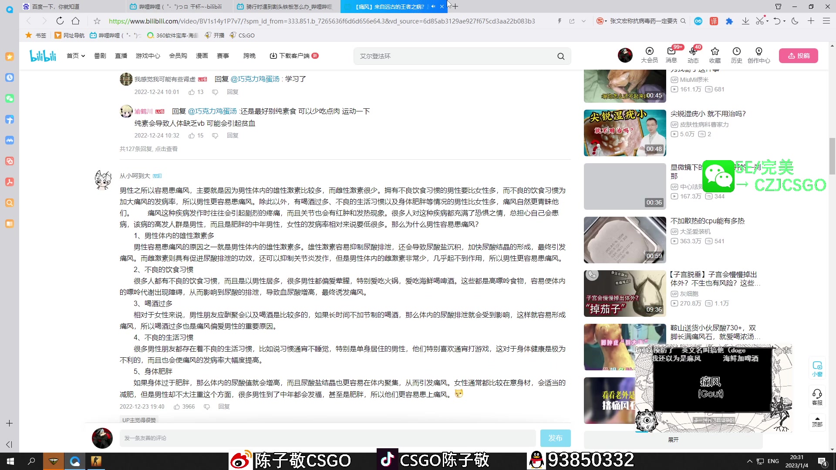836x470 pixels.
Task: Expand 共127条回复 replies
Action: pos(148,149)
